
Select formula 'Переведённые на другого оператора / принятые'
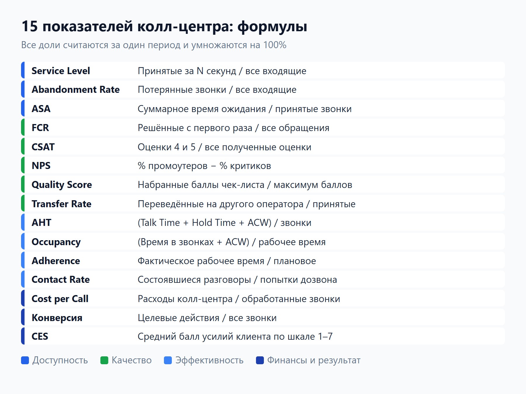tap(247, 204)
